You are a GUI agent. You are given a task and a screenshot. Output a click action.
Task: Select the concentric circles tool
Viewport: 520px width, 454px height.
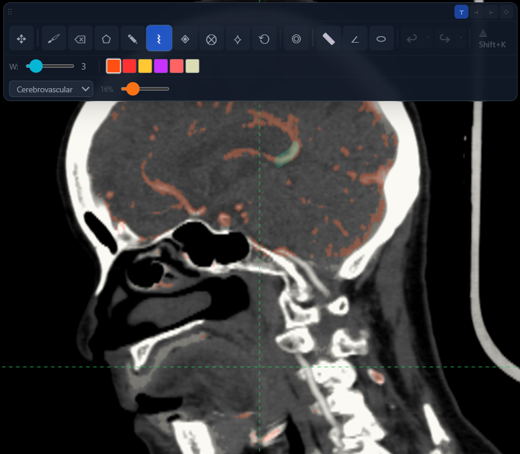pyautogui.click(x=296, y=39)
